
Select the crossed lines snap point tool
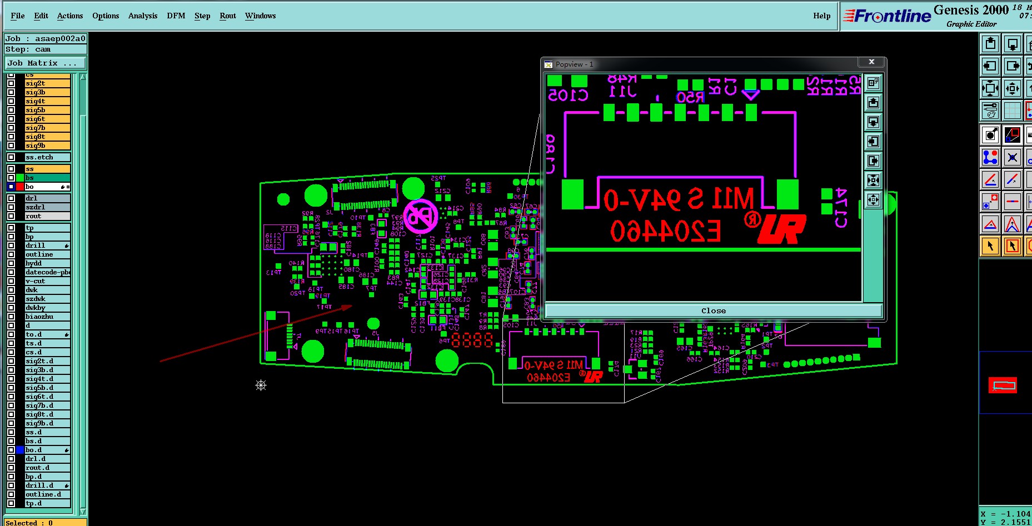(1013, 157)
